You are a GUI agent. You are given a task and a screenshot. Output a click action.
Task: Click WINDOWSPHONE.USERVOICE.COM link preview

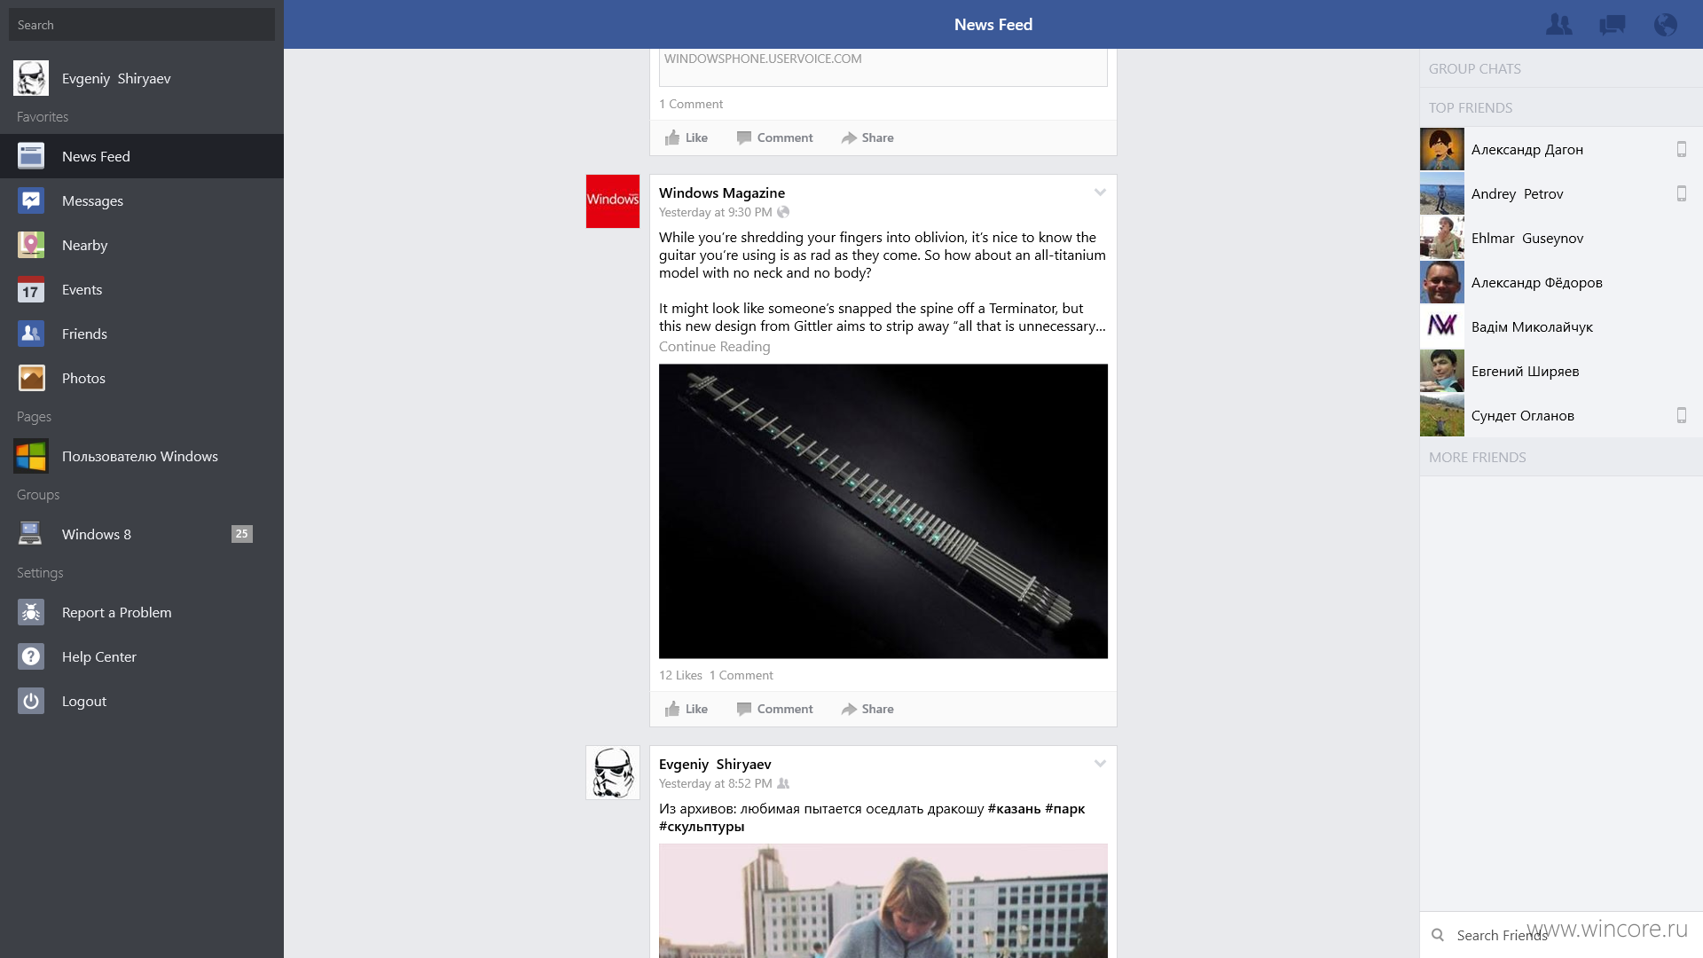(883, 67)
